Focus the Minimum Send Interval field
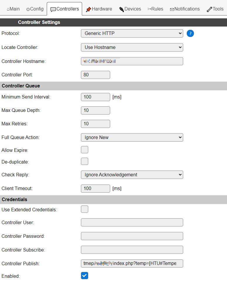The height and width of the screenshot is (283, 227). point(95,97)
